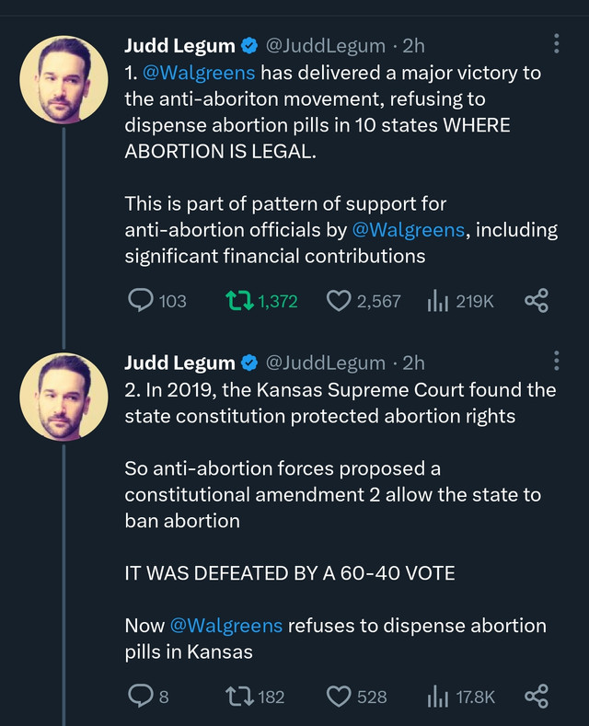Reply to the Kansas Supreme Court tweet

148,697
